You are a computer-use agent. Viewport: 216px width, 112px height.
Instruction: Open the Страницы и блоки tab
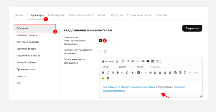(x=139, y=15)
